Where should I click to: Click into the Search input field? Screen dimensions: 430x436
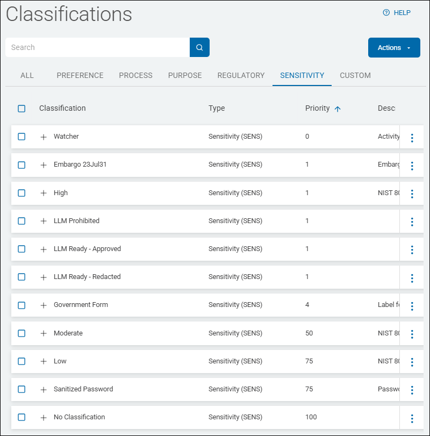[97, 47]
